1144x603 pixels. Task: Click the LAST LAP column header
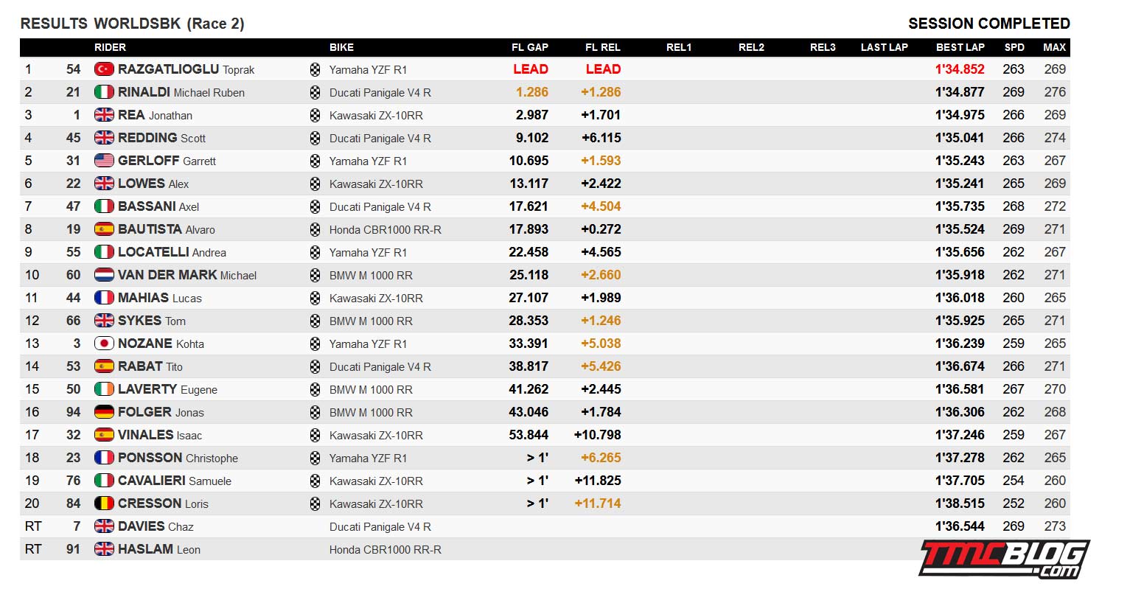885,47
